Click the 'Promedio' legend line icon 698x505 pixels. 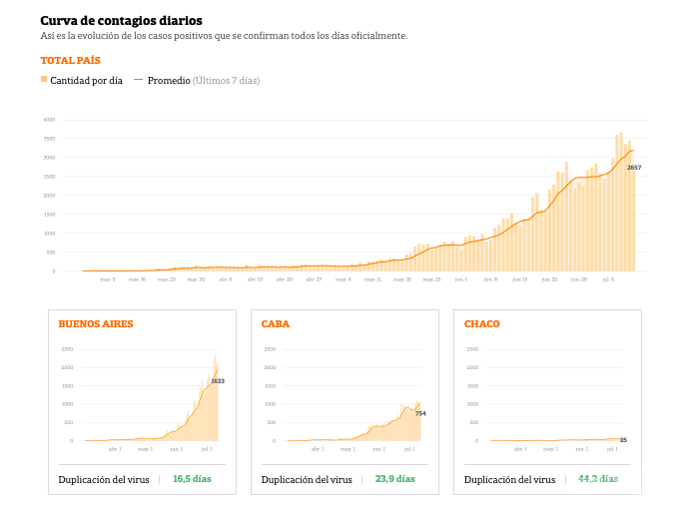(x=137, y=80)
